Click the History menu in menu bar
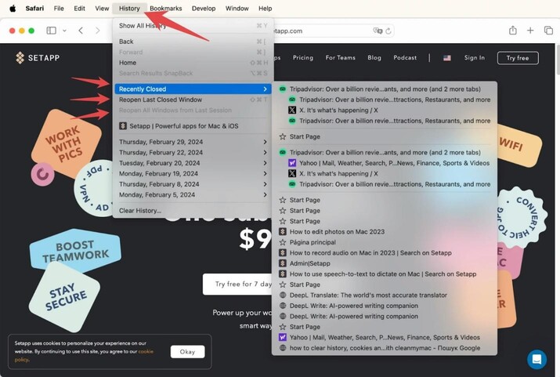 129,8
